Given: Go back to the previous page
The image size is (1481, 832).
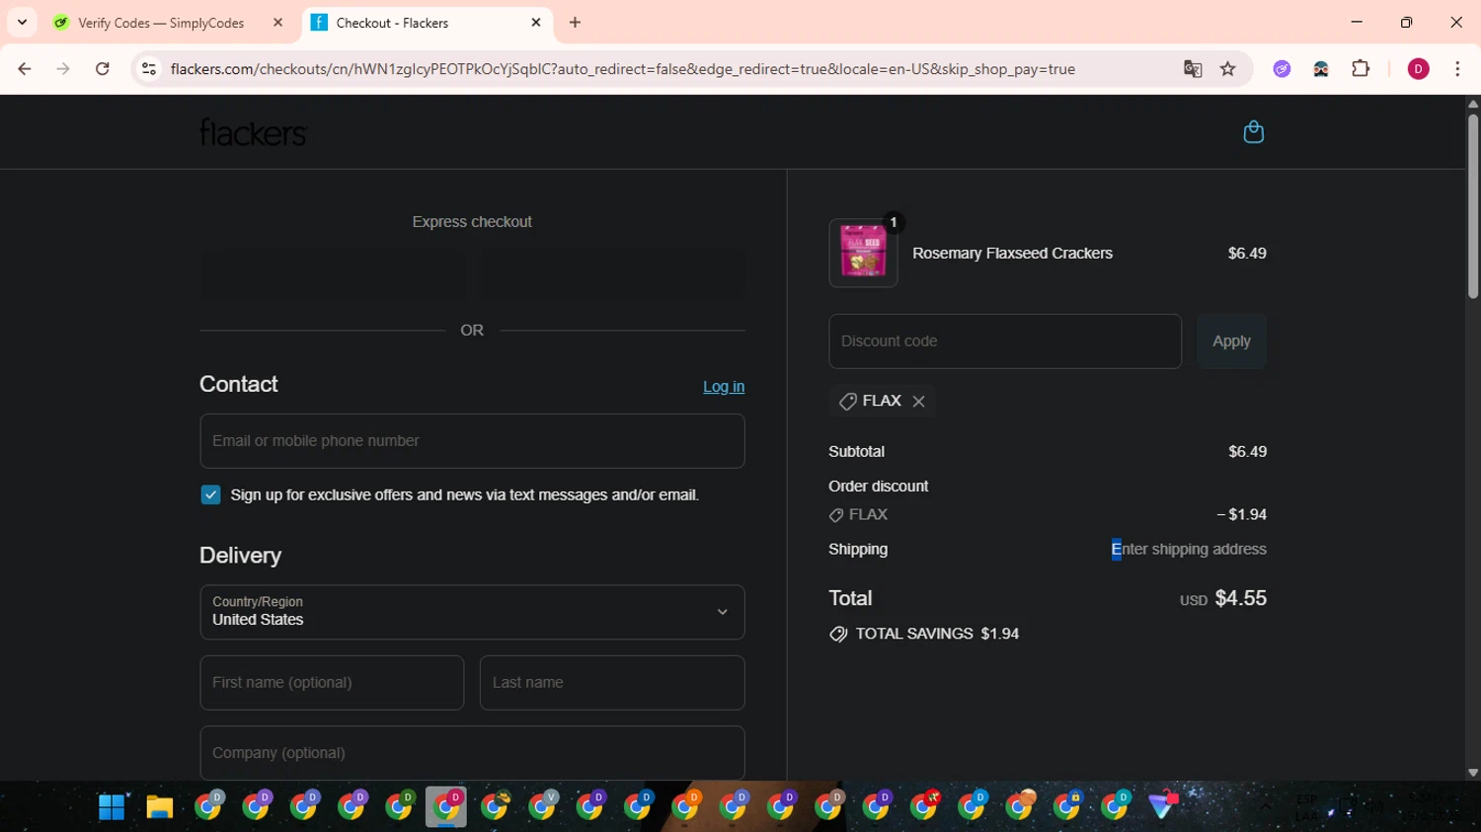Looking at the screenshot, I should [x=25, y=69].
